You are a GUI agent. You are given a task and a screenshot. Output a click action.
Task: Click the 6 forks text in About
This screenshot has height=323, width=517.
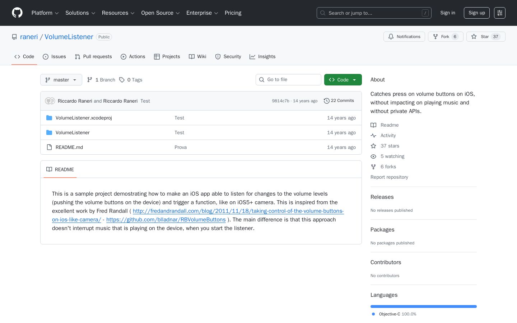(388, 167)
